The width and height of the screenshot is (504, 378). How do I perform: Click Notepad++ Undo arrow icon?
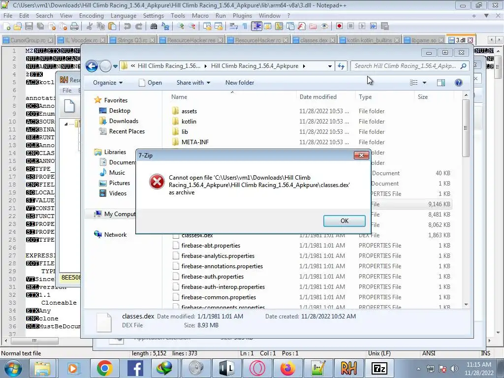point(127,27)
